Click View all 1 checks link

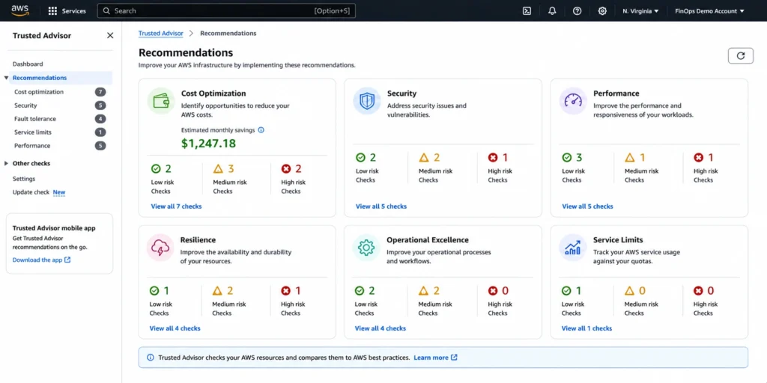pos(586,328)
